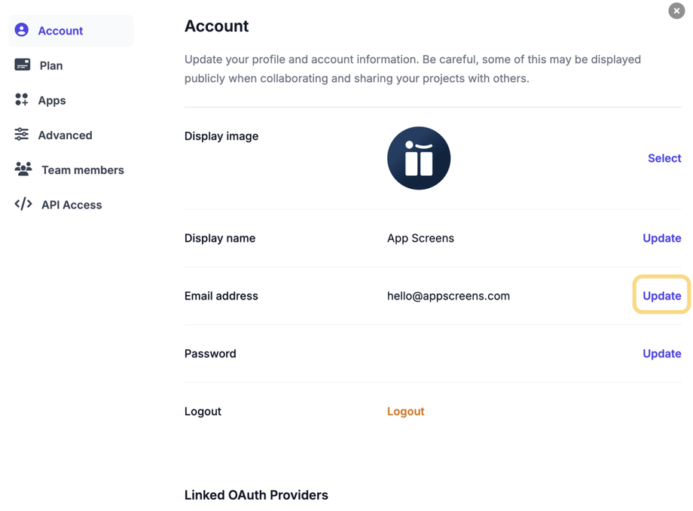Open the Apps section label
The height and width of the screenshot is (511, 693).
pos(52,100)
